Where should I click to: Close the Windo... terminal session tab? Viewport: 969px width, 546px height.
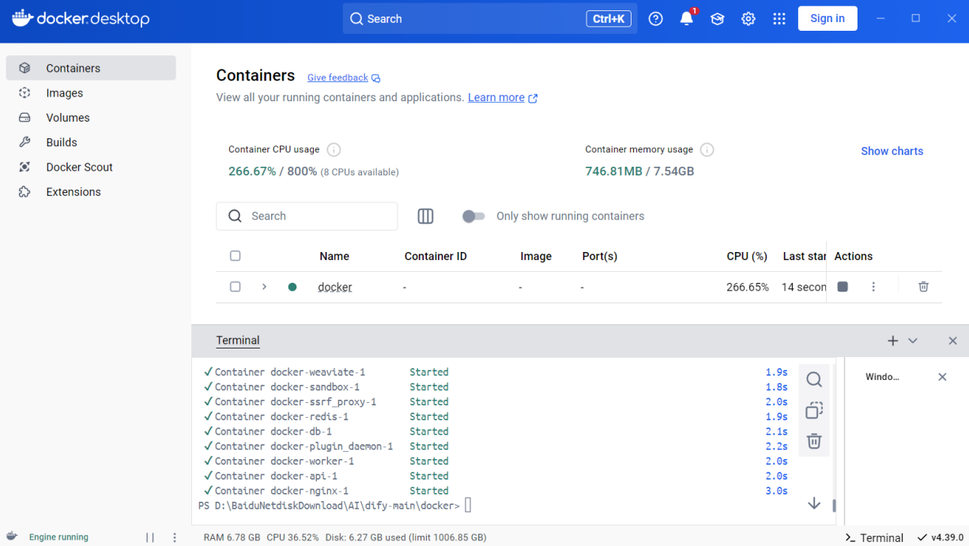[942, 377]
